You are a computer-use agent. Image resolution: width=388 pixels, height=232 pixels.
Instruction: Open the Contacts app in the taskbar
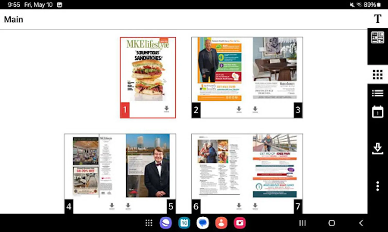click(x=221, y=223)
